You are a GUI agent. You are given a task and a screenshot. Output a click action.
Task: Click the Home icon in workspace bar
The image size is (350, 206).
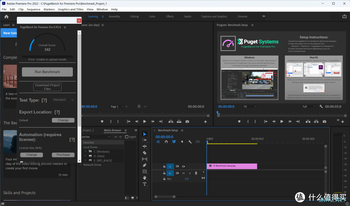point(6,16)
